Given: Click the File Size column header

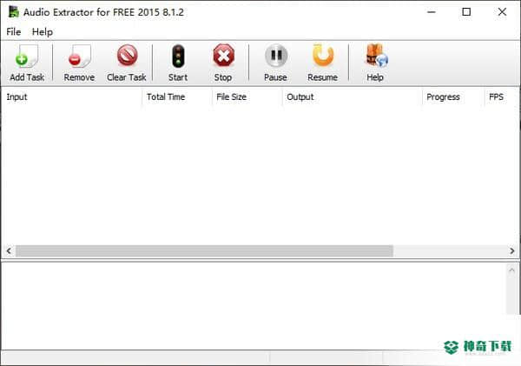Looking at the screenshot, I should coord(247,96).
